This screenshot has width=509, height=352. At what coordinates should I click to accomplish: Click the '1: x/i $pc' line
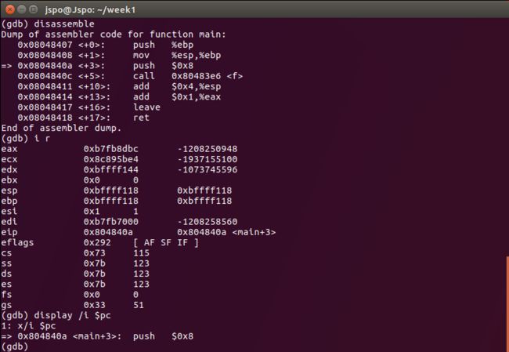(x=28, y=326)
